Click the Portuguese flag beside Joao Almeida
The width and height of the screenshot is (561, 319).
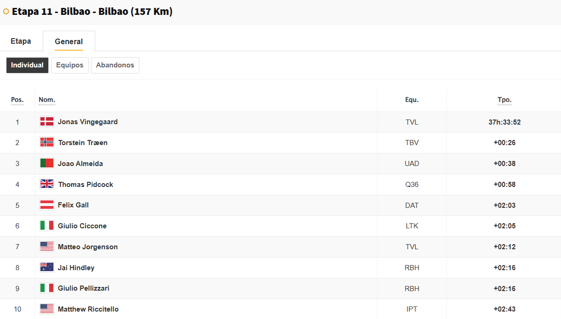pos(47,163)
